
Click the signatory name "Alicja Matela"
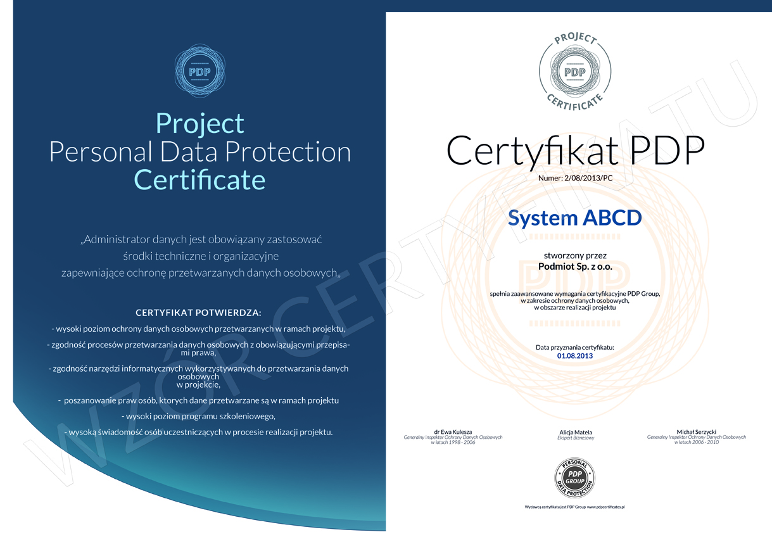click(x=575, y=433)
